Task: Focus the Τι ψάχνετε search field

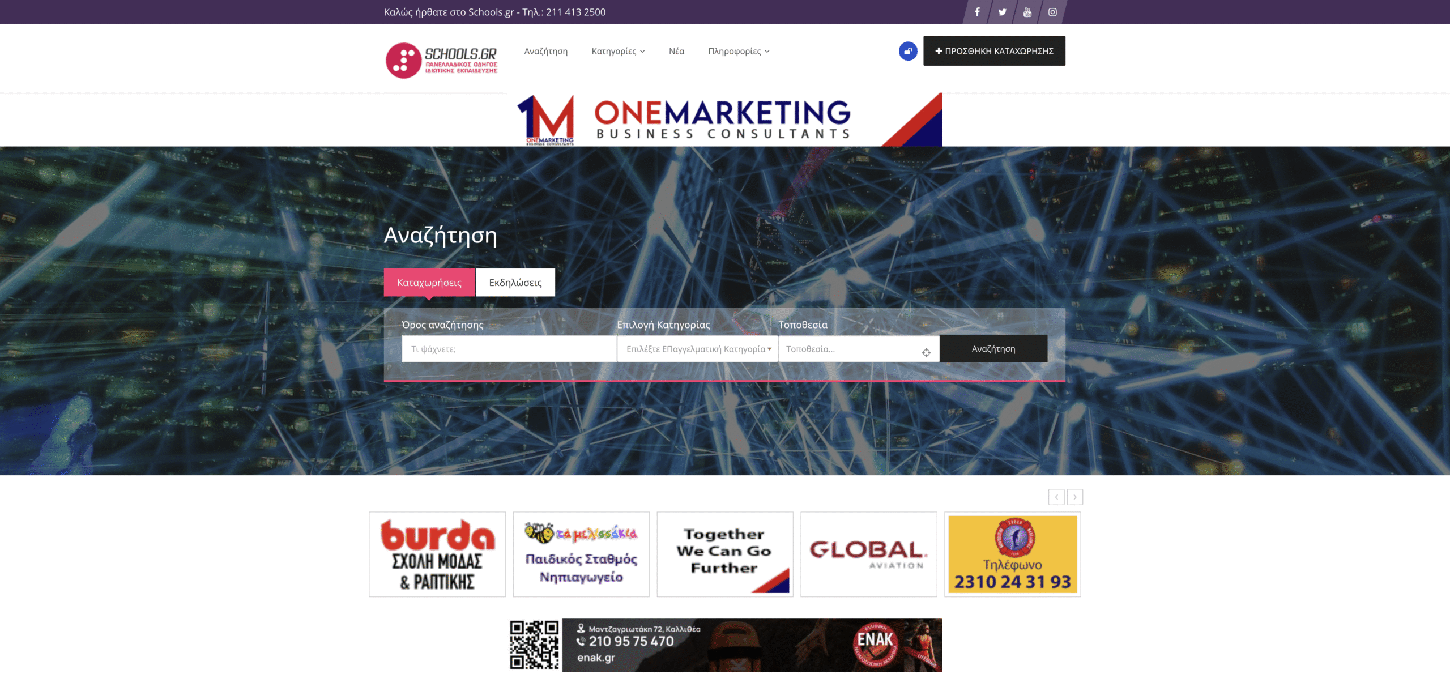Action: coord(509,349)
